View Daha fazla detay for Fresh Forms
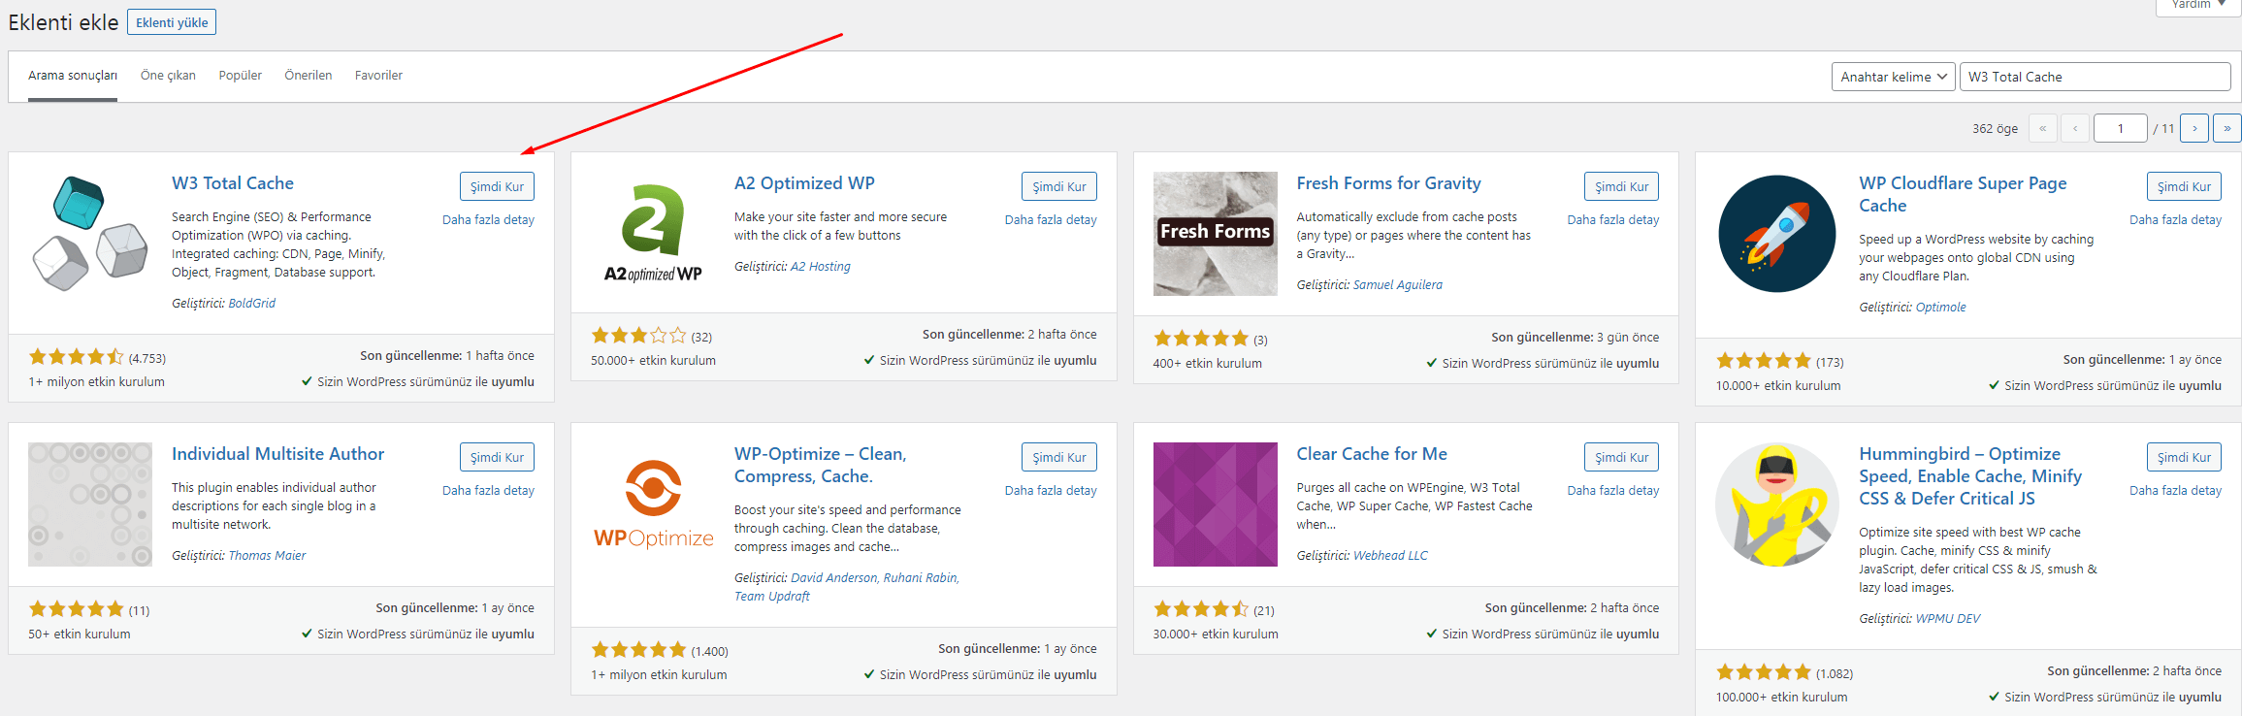This screenshot has width=2242, height=716. (1613, 220)
